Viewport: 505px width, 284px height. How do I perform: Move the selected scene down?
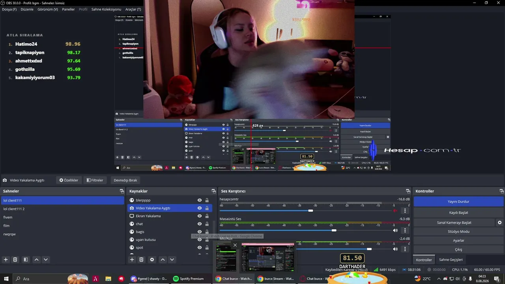coord(46,260)
